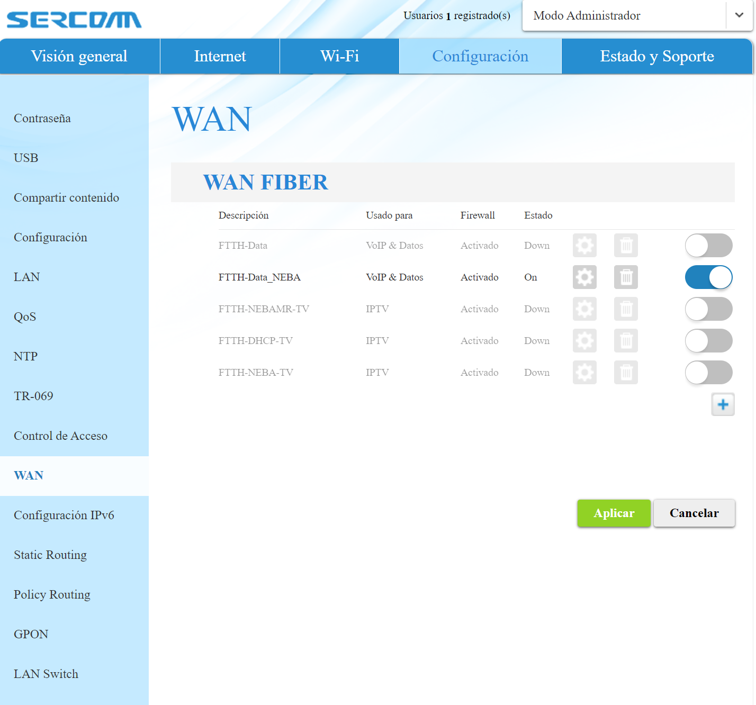Open settings for FTTH-NEBA-TV
The width and height of the screenshot is (756, 705).
click(x=584, y=372)
